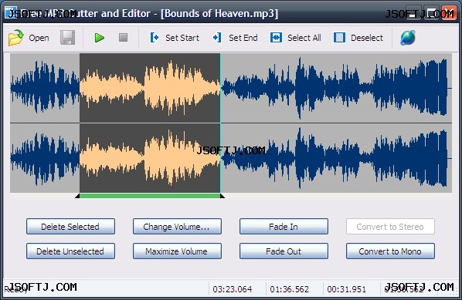The image size is (462, 300).
Task: Click the Set Start marker icon
Action: tap(155, 38)
